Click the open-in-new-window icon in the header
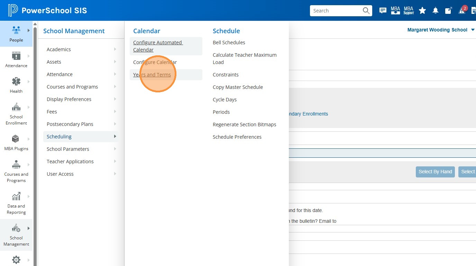Image resolution: width=476 pixels, height=266 pixels. pos(448,11)
